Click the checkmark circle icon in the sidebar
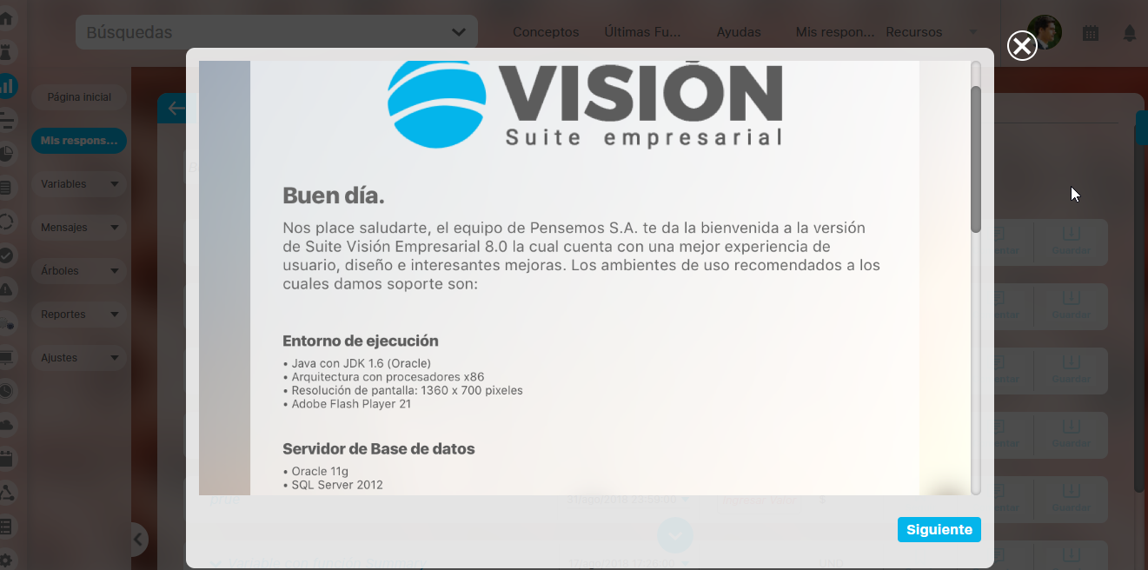The image size is (1148, 570). pos(6,255)
